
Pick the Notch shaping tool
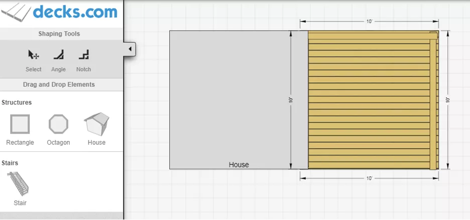[x=84, y=55]
